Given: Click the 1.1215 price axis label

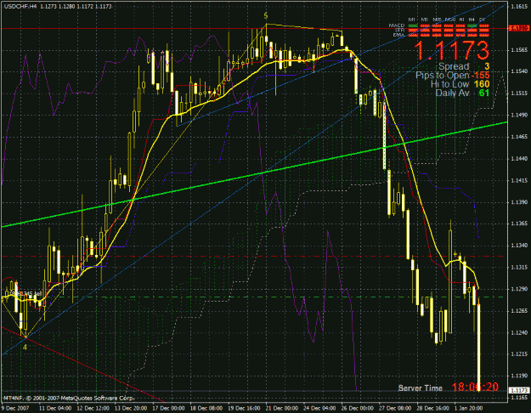Looking at the screenshot, I should pyautogui.click(x=519, y=354).
